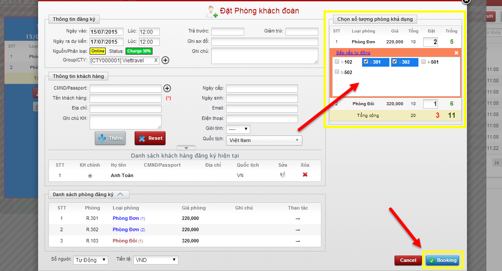Click the plus icon next to Group/CTY field
This screenshot has height=271, width=502.
tap(165, 60)
